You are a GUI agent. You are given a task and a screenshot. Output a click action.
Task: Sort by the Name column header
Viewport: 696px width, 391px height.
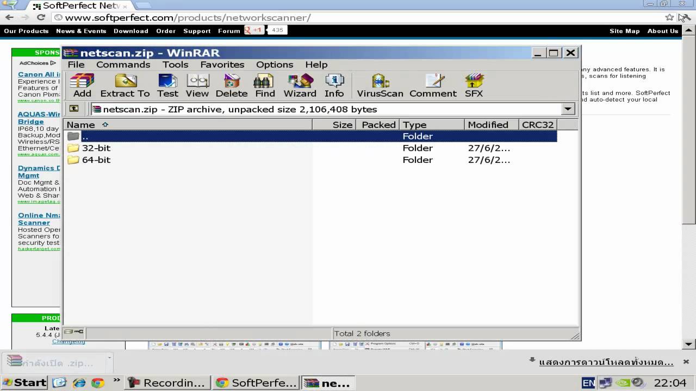(x=188, y=125)
